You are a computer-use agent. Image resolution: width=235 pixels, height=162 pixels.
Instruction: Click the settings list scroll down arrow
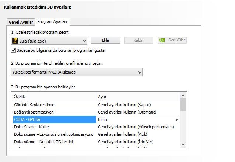[x=183, y=144]
